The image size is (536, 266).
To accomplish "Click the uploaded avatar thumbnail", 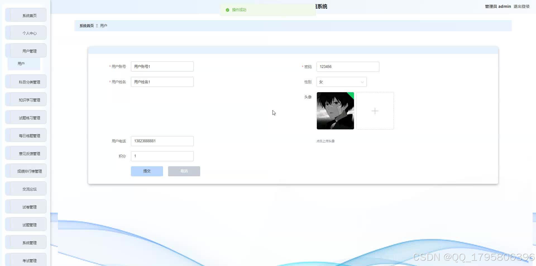I will point(335,111).
